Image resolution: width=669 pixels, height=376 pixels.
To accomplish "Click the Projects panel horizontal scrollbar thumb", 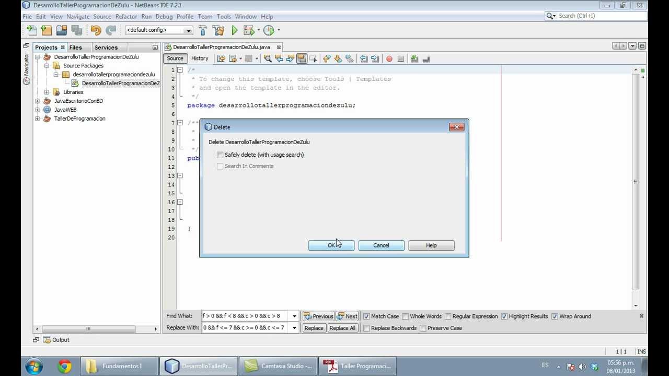I will point(88,329).
